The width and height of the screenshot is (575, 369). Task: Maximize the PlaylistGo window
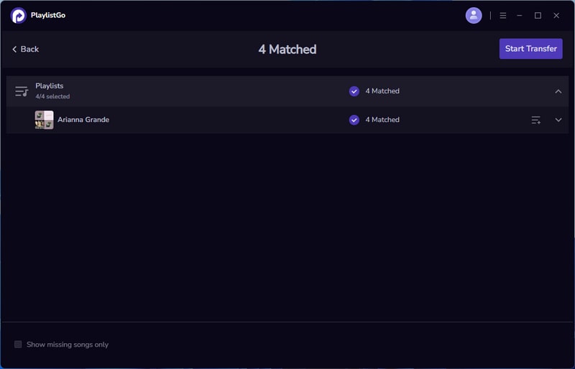[538, 15]
